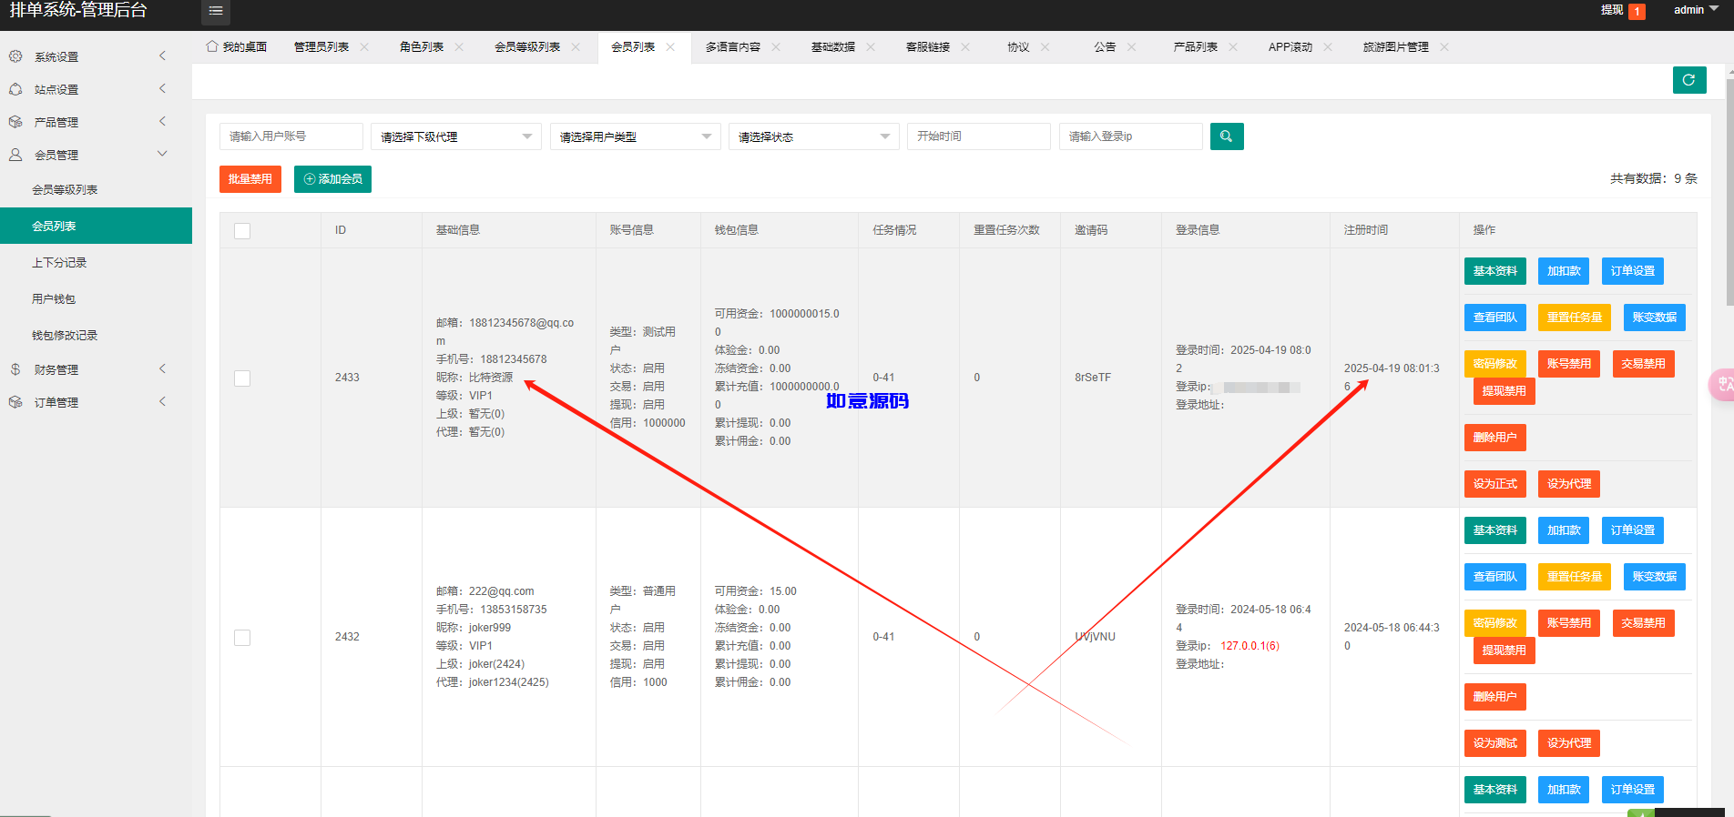The width and height of the screenshot is (1734, 817).
Task: Switch to the 我的桌面 tab
Action: [237, 47]
